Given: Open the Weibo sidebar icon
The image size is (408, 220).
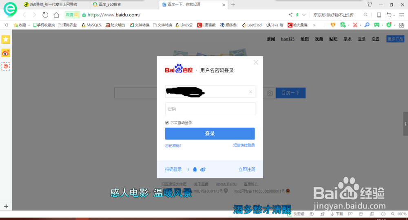Looking at the screenshot, I should (x=6, y=53).
